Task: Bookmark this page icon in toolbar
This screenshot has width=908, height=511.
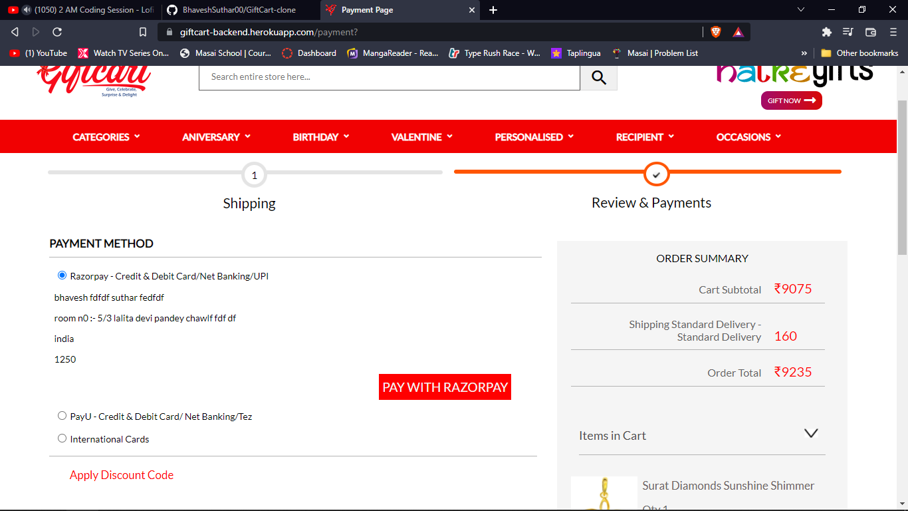Action: click(x=143, y=32)
